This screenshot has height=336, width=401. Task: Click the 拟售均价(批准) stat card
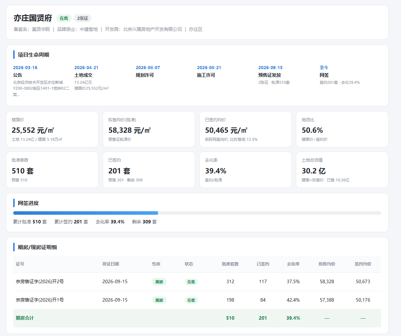click(x=149, y=129)
